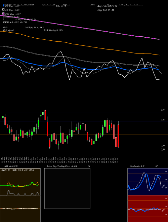The width and height of the screenshot is (168, 222).
Task: Click the last red candlestick on the chart
Action: (118, 136)
